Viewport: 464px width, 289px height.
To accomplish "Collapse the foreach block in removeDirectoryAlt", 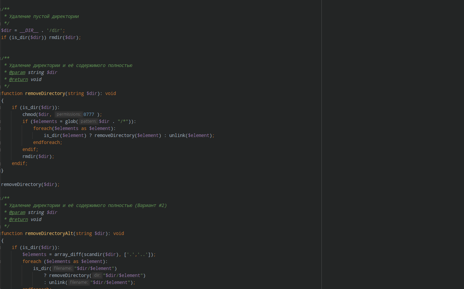I will tap(1, 261).
